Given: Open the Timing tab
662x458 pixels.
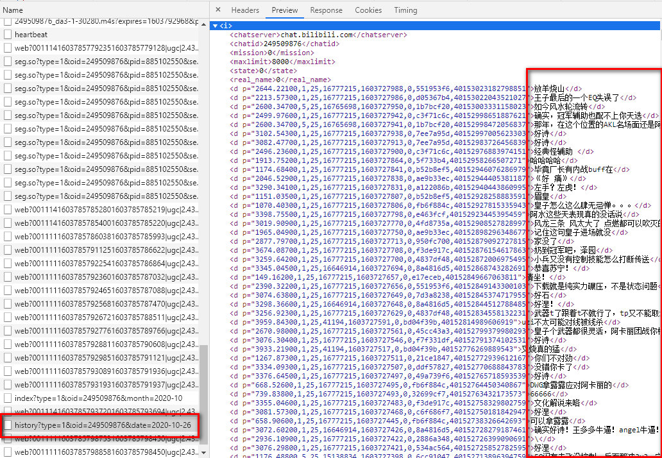Looking at the screenshot, I should click(405, 10).
